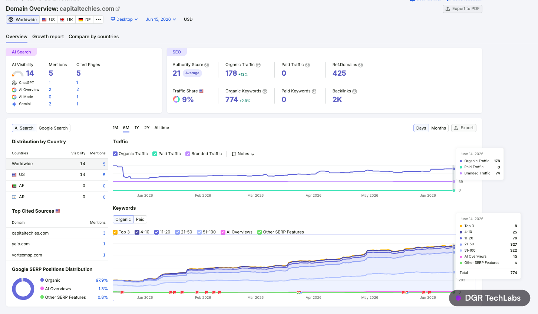Click Authority Score info globe icon

click(207, 65)
